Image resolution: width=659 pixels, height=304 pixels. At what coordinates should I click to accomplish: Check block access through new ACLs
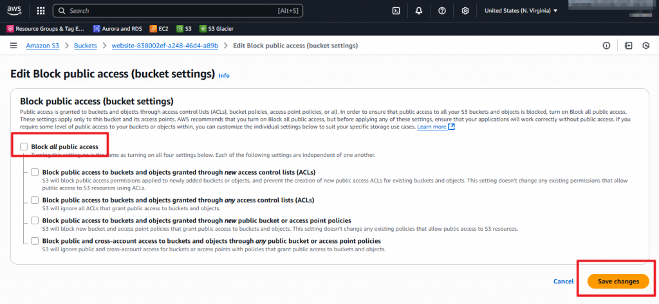pos(35,172)
